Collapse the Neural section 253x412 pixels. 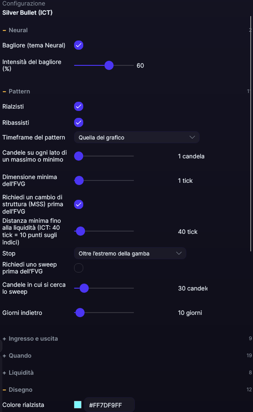point(15,30)
